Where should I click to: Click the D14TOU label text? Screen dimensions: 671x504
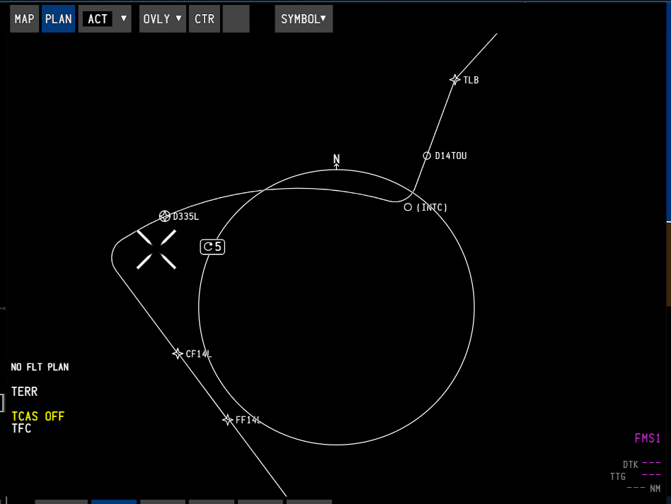coord(451,156)
